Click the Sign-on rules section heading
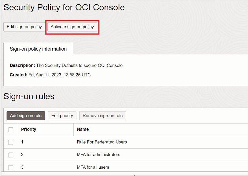 click(29, 96)
